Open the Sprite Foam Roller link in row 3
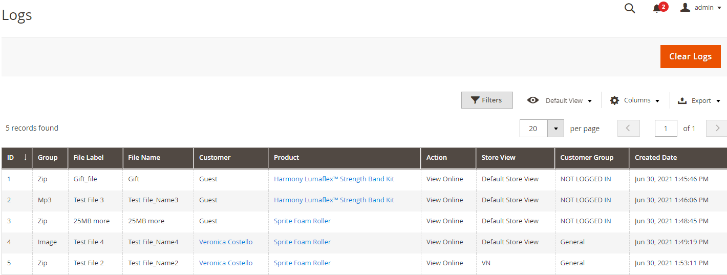Screen dimensions: 727x275 point(302,221)
